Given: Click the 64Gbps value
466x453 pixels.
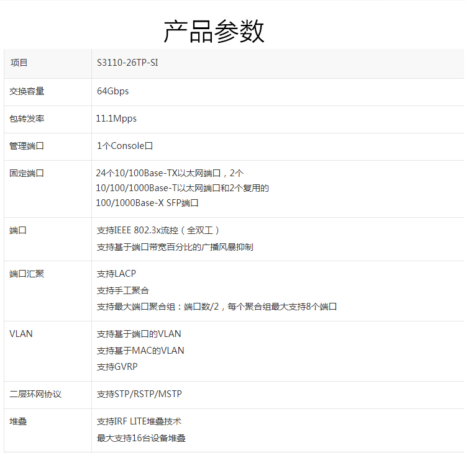Looking at the screenshot, I should 113,91.
